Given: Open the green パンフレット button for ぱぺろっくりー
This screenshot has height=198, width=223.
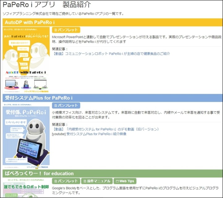Looking at the screenshot, I should pyautogui.click(x=66, y=181).
